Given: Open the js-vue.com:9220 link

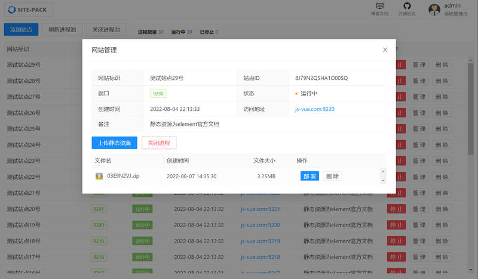Looking at the screenshot, I should pyautogui.click(x=261, y=225).
